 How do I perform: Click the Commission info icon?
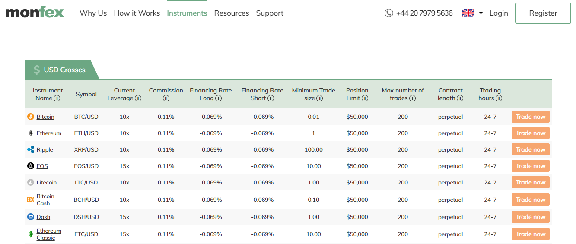166,98
